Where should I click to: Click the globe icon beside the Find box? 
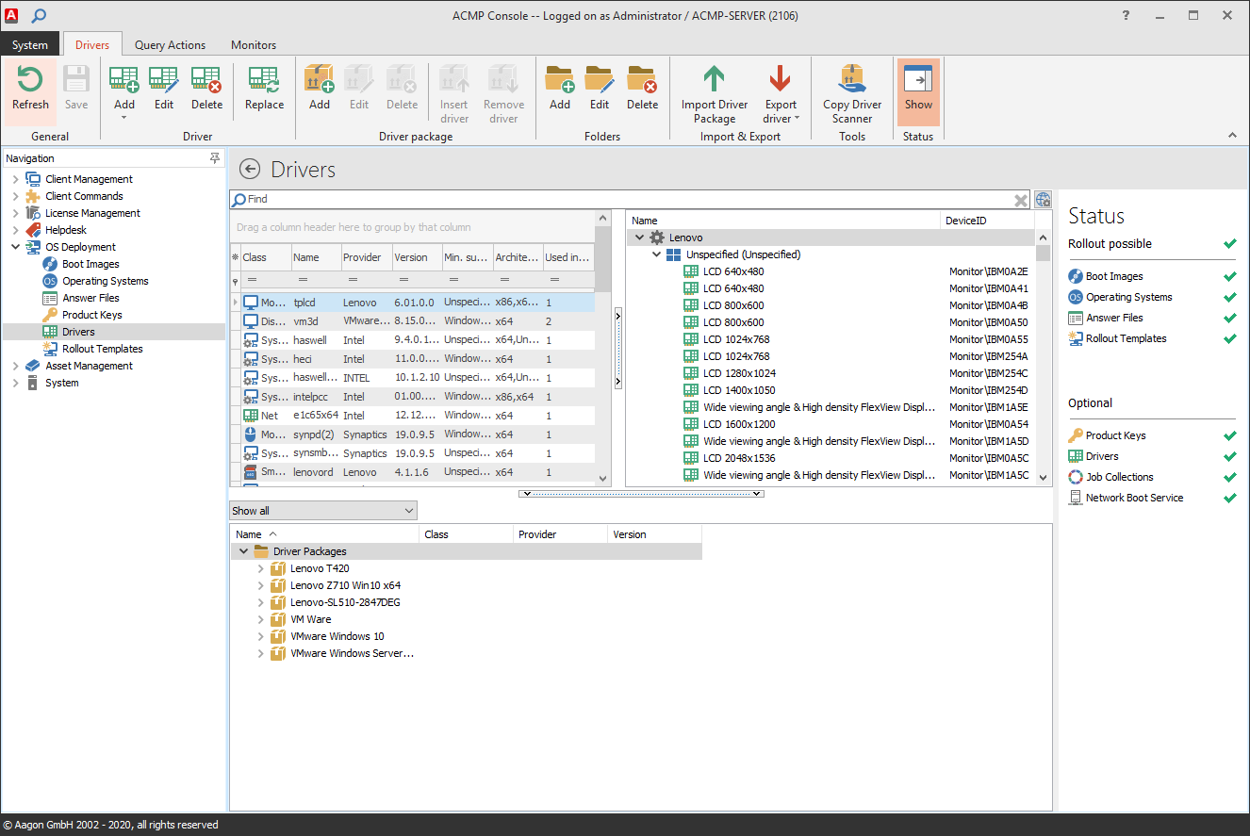coord(1043,199)
